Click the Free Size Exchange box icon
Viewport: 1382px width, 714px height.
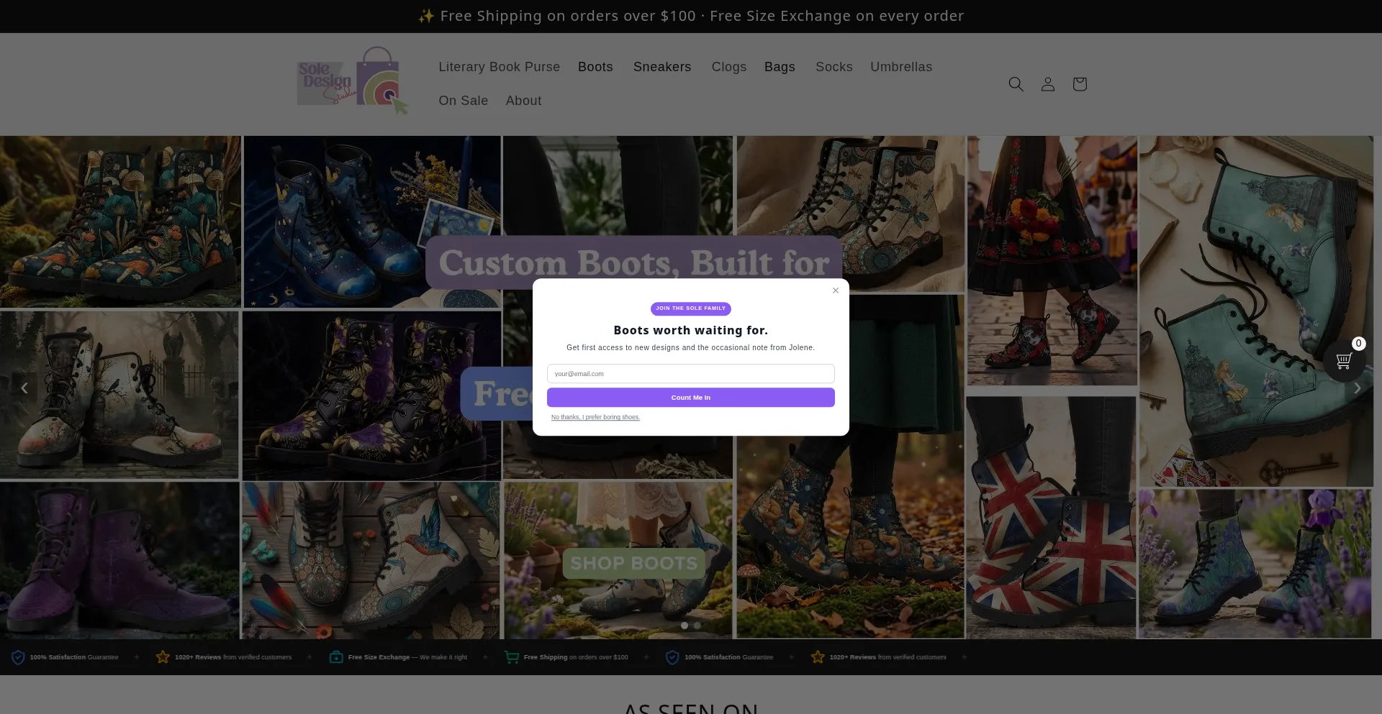click(336, 657)
